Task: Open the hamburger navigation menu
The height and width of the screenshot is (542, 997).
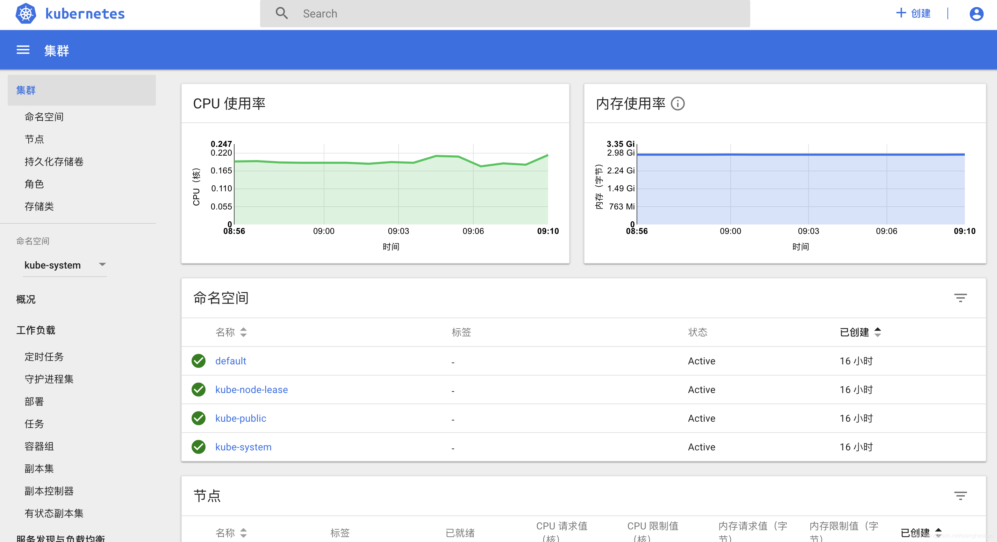Action: [23, 50]
